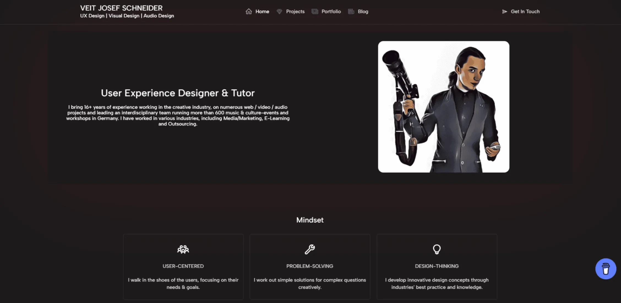Click the 'simple solutions for complex questions' text
Image resolution: width=621 pixels, height=303 pixels.
310,283
